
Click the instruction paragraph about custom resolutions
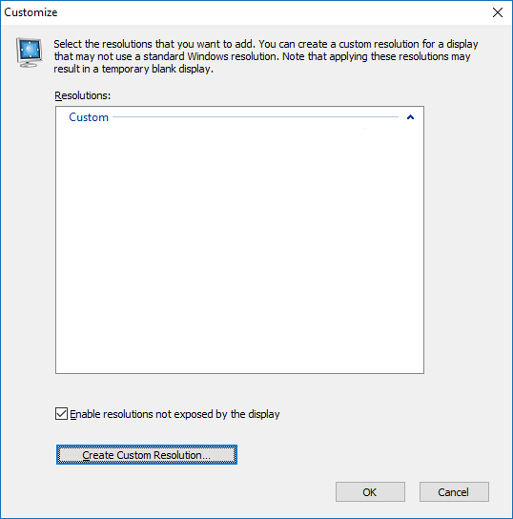coord(266,56)
